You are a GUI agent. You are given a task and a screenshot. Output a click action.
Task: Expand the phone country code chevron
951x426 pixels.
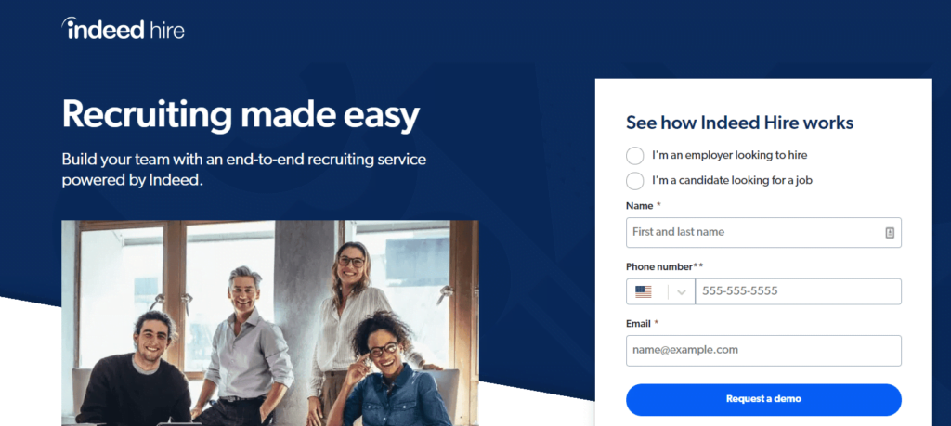point(682,292)
